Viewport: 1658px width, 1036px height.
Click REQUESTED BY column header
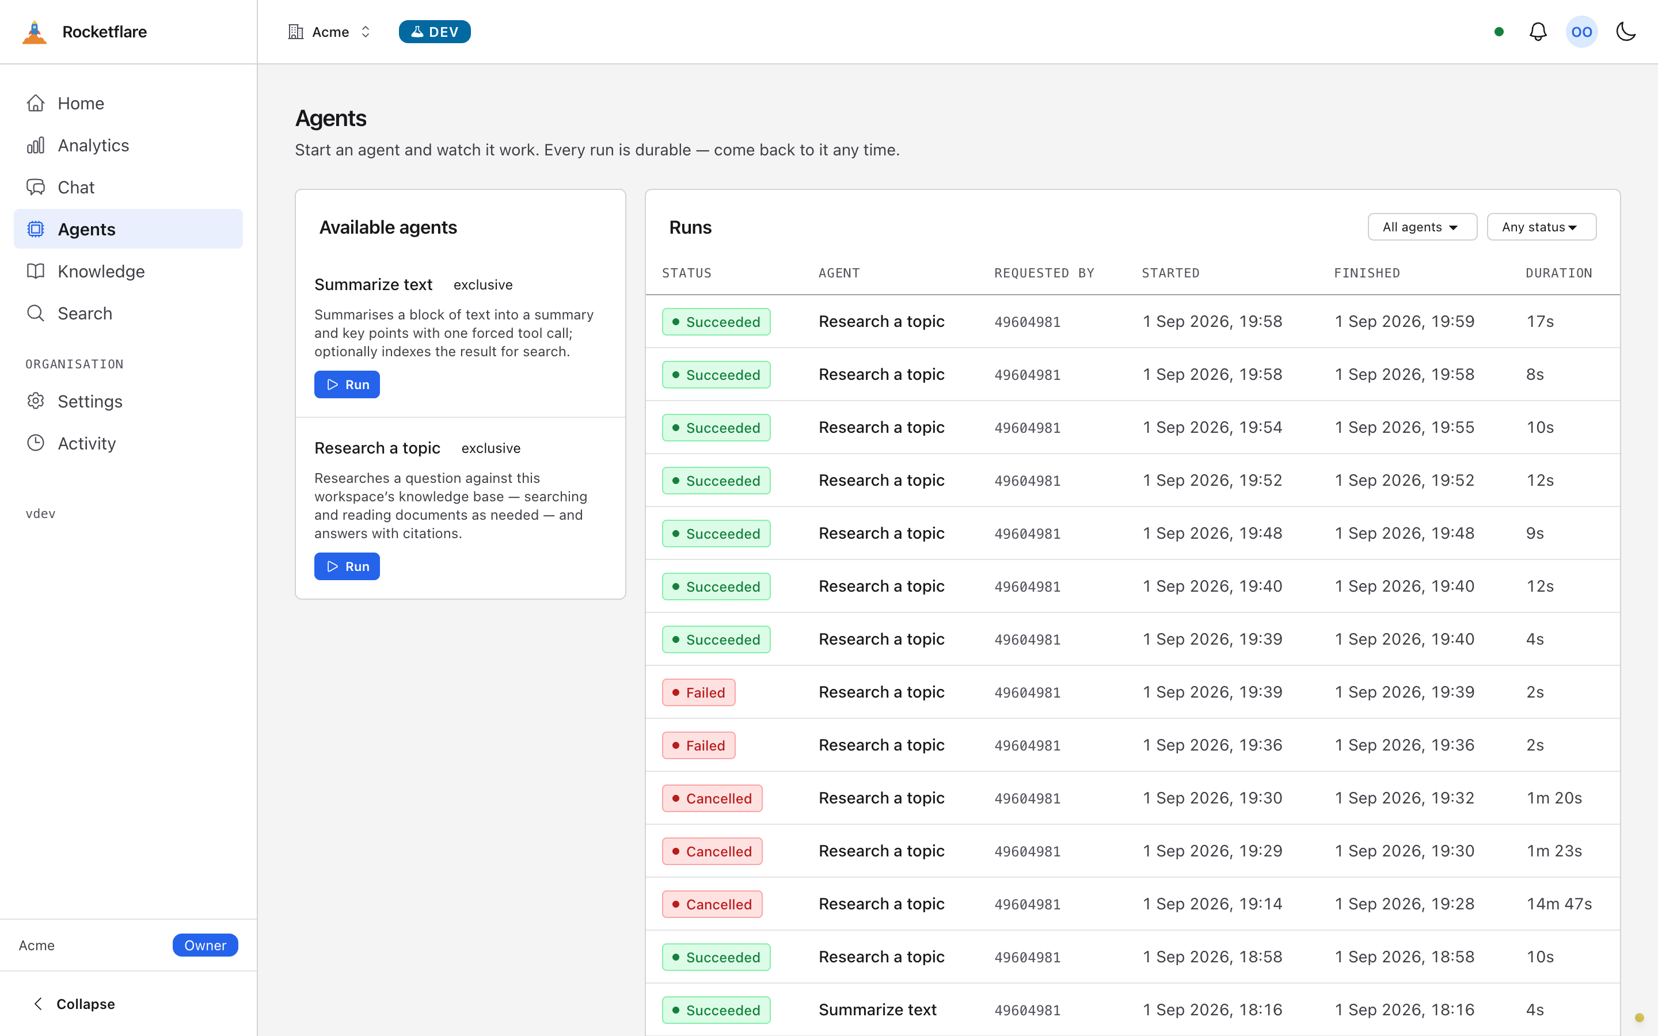pyautogui.click(x=1044, y=273)
